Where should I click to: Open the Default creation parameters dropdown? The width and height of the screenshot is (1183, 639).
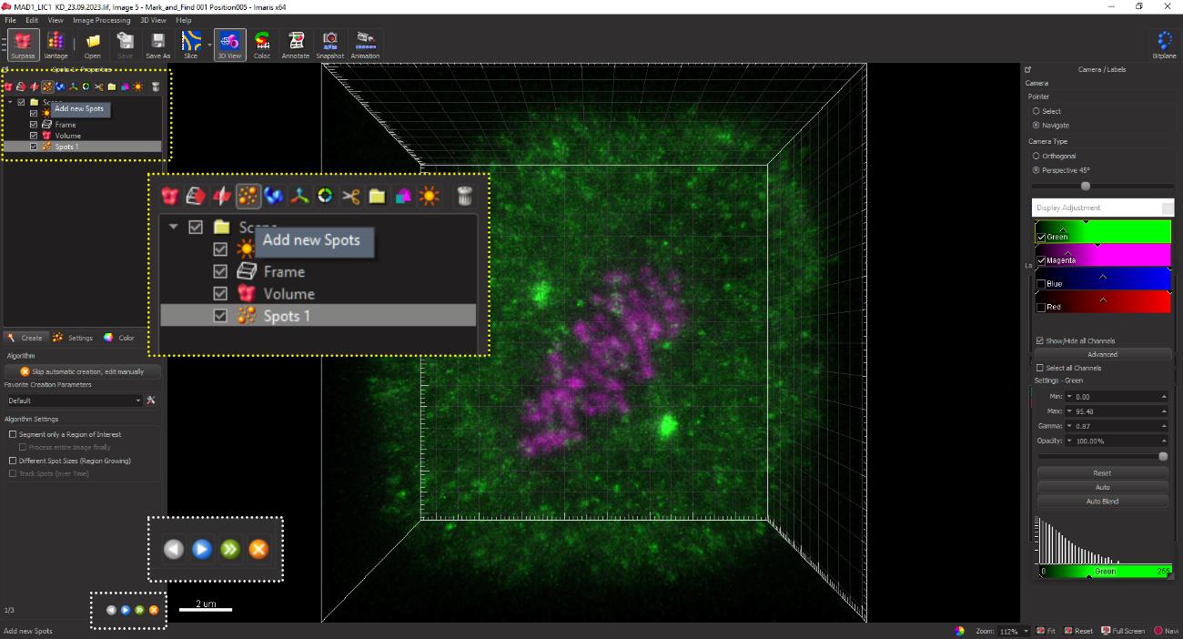(x=74, y=401)
